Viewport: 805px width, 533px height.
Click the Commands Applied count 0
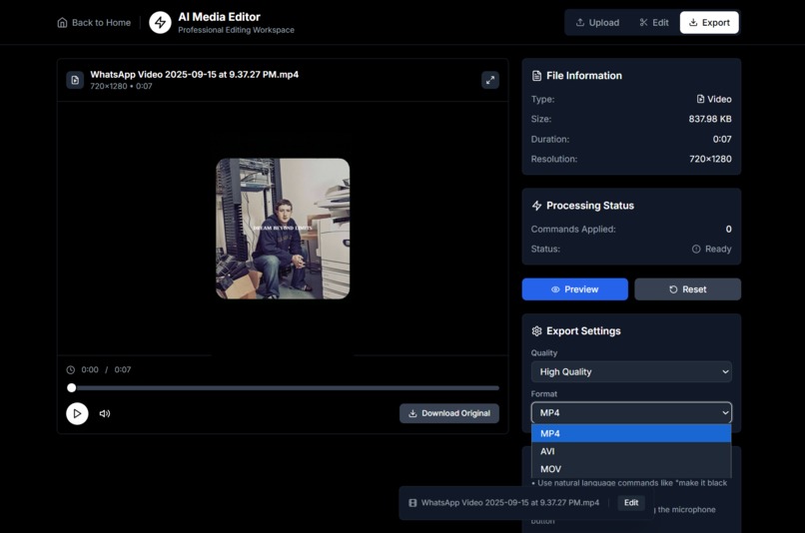coord(728,230)
